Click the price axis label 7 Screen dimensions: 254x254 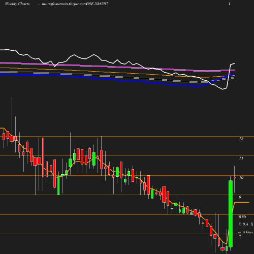tap(240, 236)
